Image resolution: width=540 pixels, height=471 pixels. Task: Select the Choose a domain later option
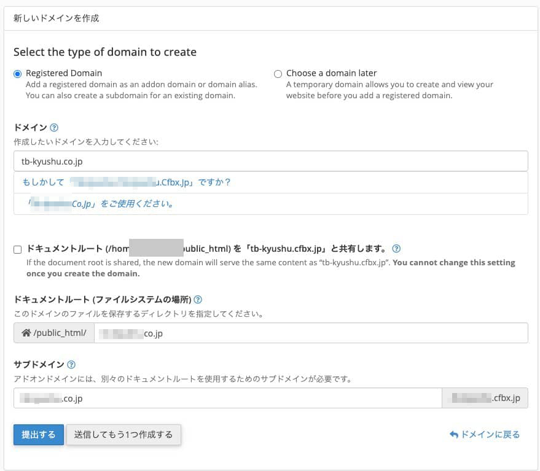tap(278, 74)
